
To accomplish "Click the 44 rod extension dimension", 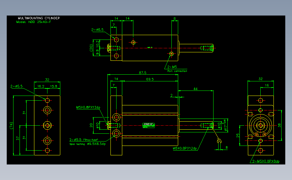I will coord(195,89).
